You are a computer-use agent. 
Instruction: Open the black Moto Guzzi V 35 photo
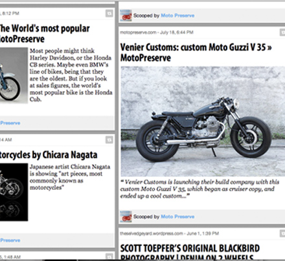203,121
